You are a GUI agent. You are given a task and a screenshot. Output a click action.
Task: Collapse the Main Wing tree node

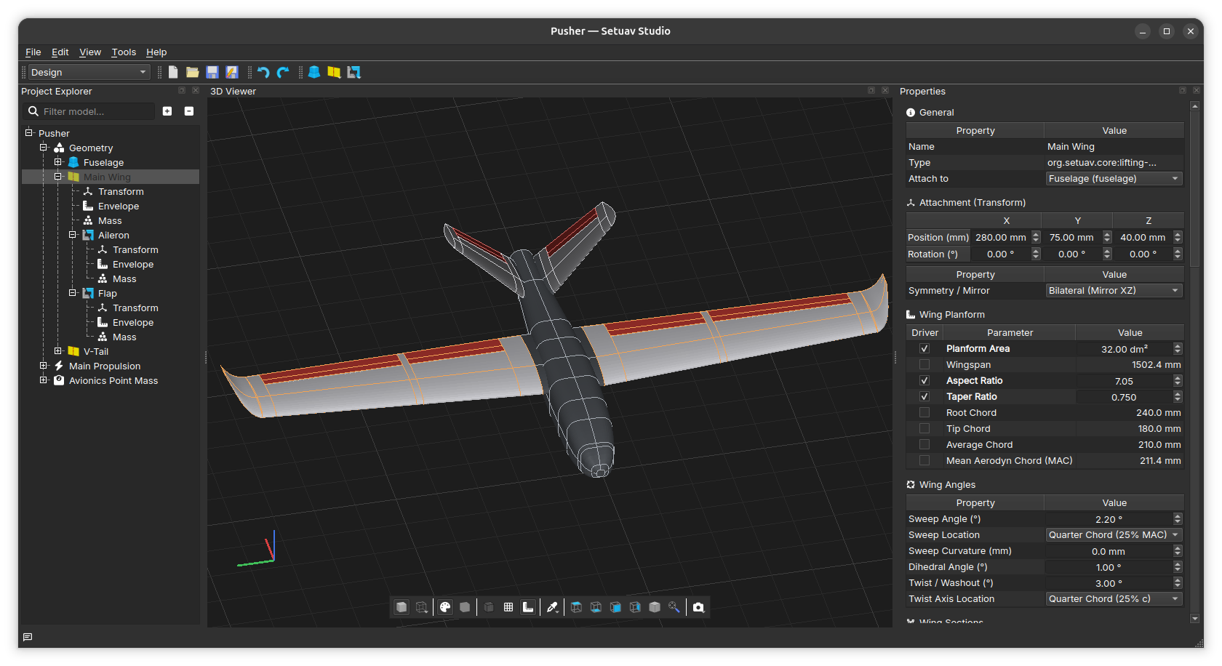[58, 177]
